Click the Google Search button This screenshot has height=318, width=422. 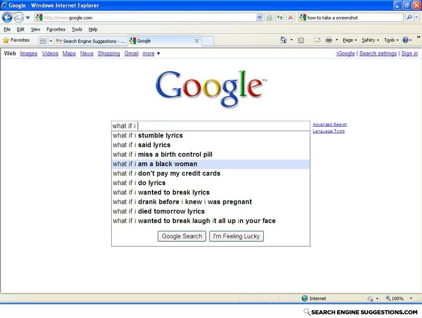(182, 236)
